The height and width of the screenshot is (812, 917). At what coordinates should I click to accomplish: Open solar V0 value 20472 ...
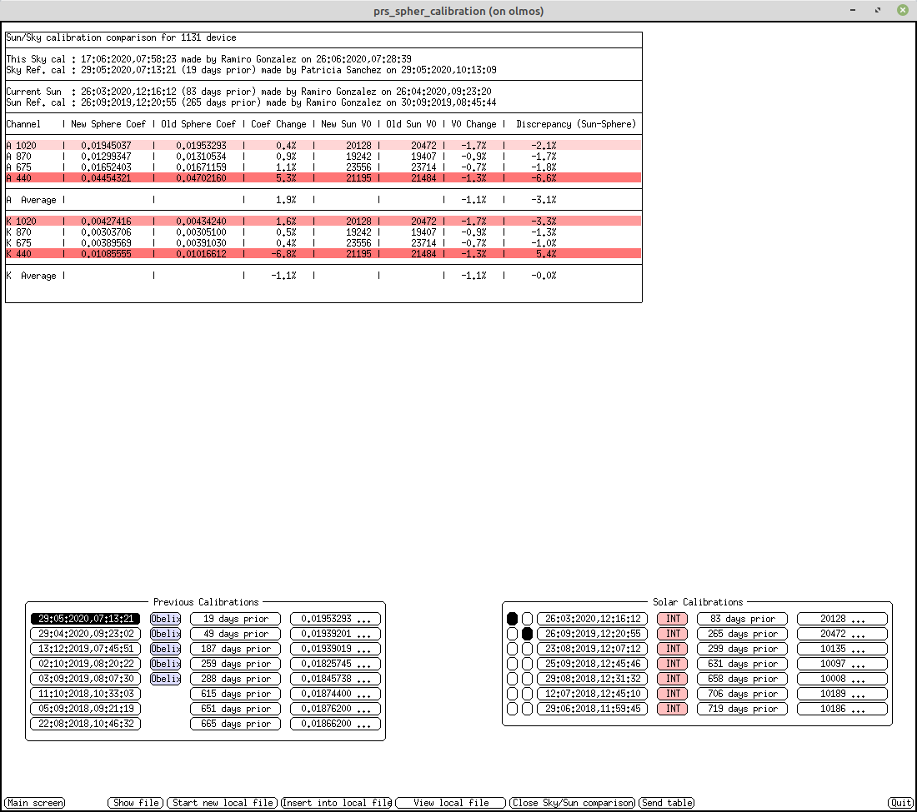(x=843, y=634)
